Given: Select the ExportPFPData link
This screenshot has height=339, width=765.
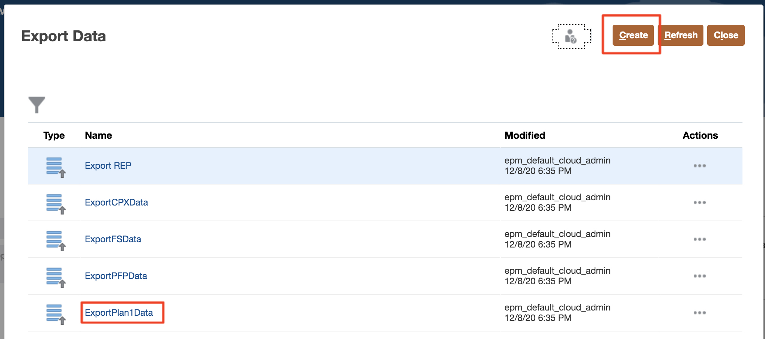Looking at the screenshot, I should click(116, 276).
